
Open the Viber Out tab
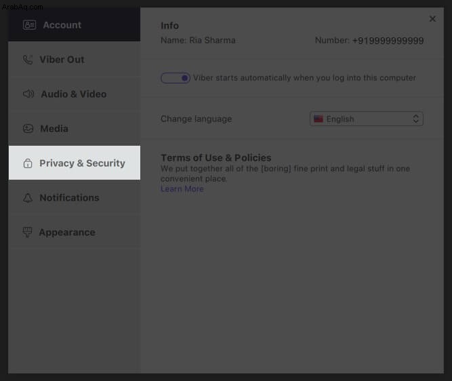point(75,60)
